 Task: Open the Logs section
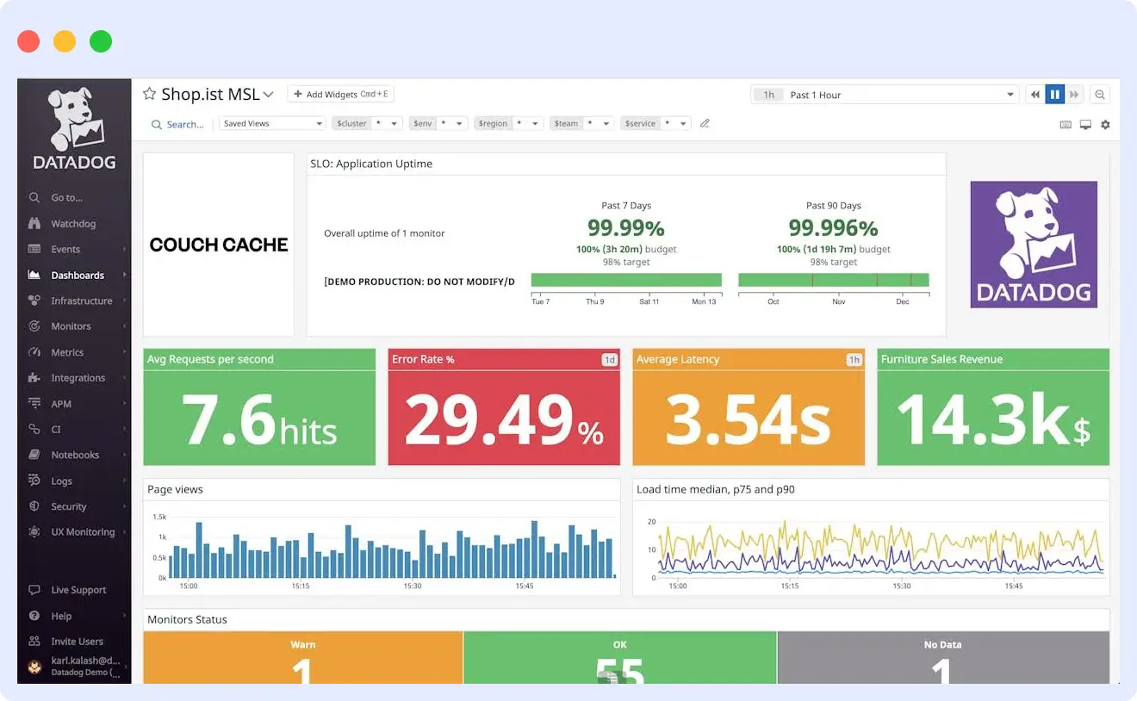(x=60, y=481)
